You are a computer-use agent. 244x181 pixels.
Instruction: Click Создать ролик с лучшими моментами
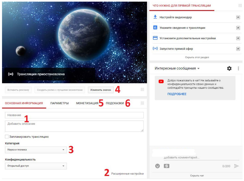[x=60, y=90]
